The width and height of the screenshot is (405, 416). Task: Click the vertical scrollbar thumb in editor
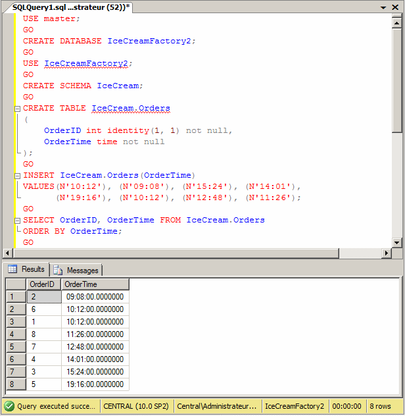tap(397, 80)
